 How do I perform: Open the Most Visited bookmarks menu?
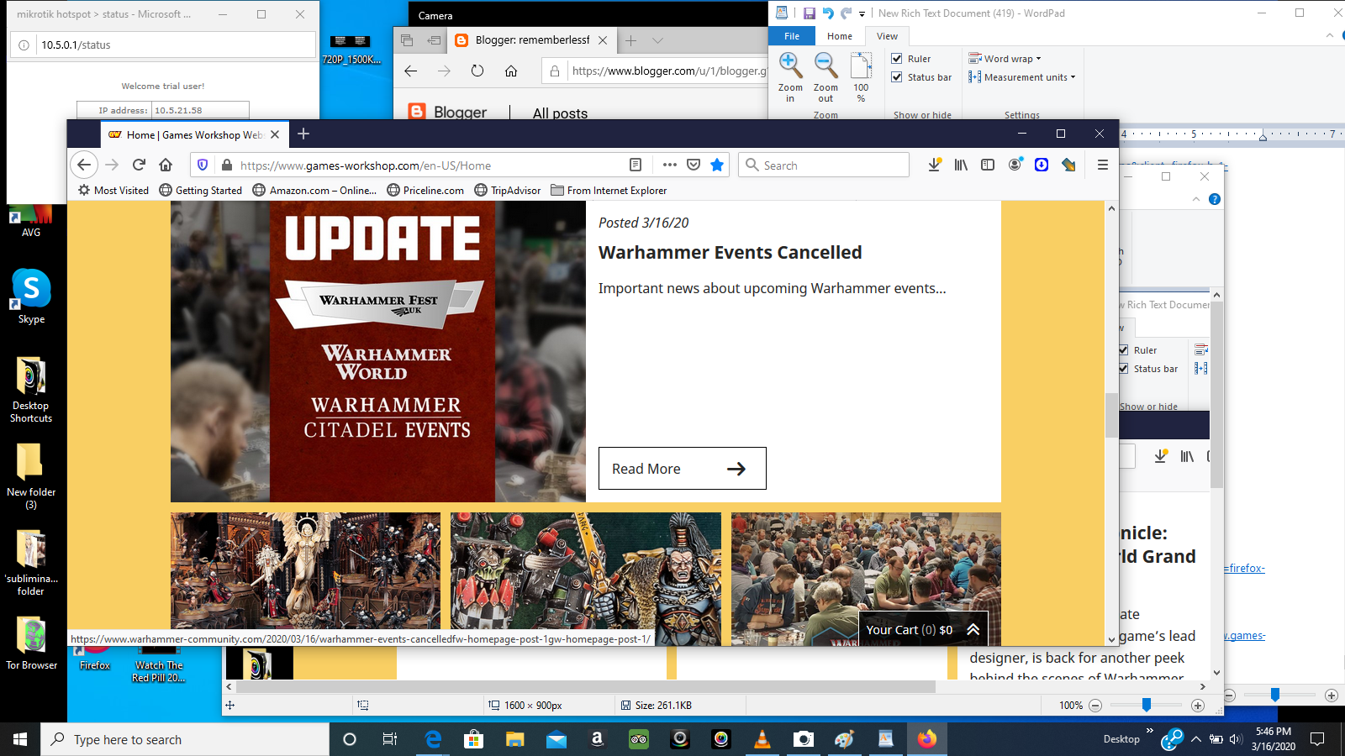pos(113,191)
